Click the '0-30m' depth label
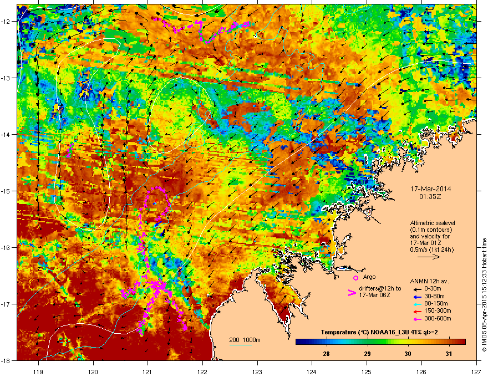488x377 pixels. click(433, 289)
